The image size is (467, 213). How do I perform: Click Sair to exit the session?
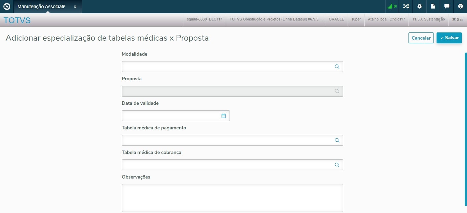(x=457, y=19)
